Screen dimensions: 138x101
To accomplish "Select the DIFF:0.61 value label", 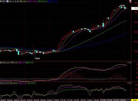I will coord(14,63).
